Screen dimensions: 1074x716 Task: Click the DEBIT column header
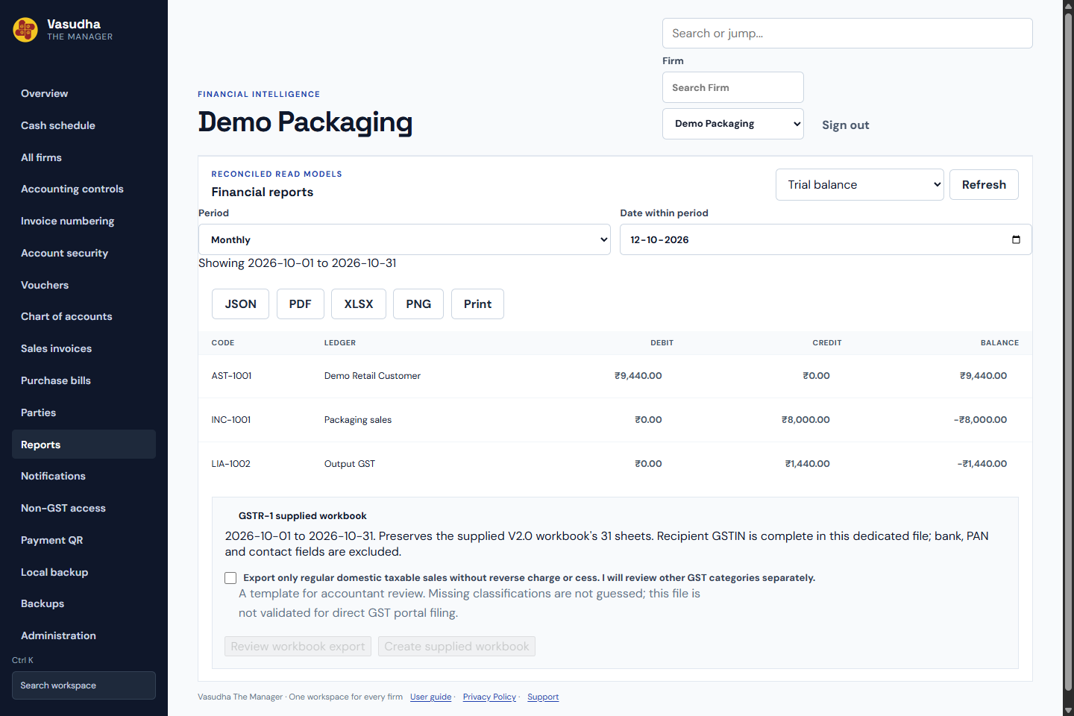(662, 343)
